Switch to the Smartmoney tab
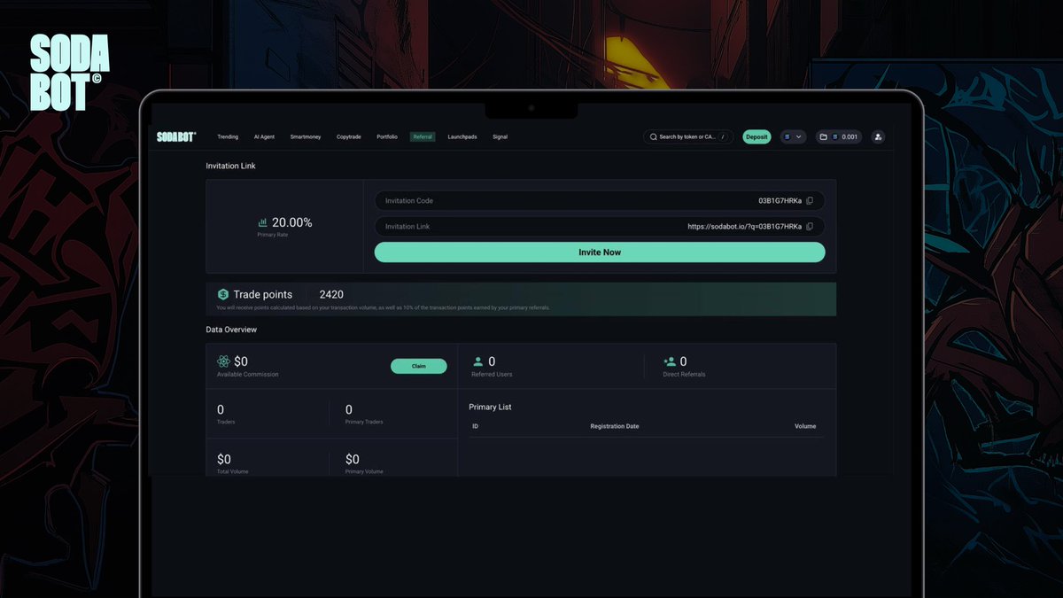Viewport: 1063px width, 598px height. click(306, 137)
